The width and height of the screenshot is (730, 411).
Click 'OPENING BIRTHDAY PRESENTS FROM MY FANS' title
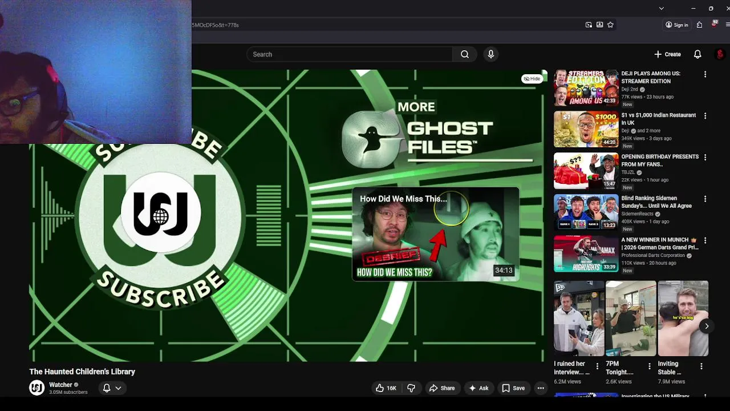point(660,160)
